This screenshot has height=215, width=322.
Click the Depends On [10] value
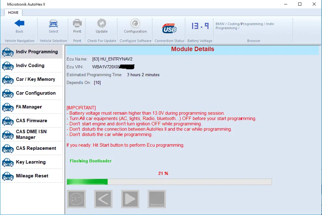click(97, 82)
